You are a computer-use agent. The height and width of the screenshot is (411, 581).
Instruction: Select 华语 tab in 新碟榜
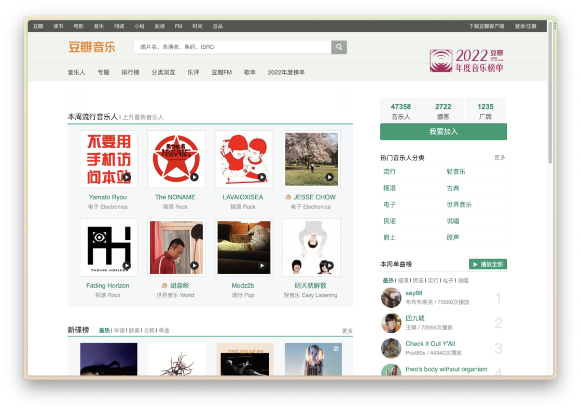tap(119, 330)
